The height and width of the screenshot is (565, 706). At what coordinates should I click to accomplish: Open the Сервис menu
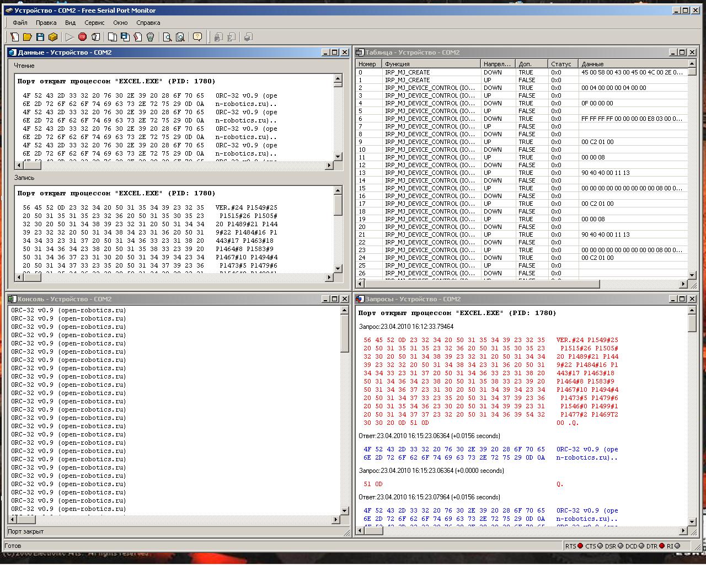coord(94,23)
